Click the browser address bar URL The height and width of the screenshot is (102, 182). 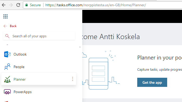point(96,5)
